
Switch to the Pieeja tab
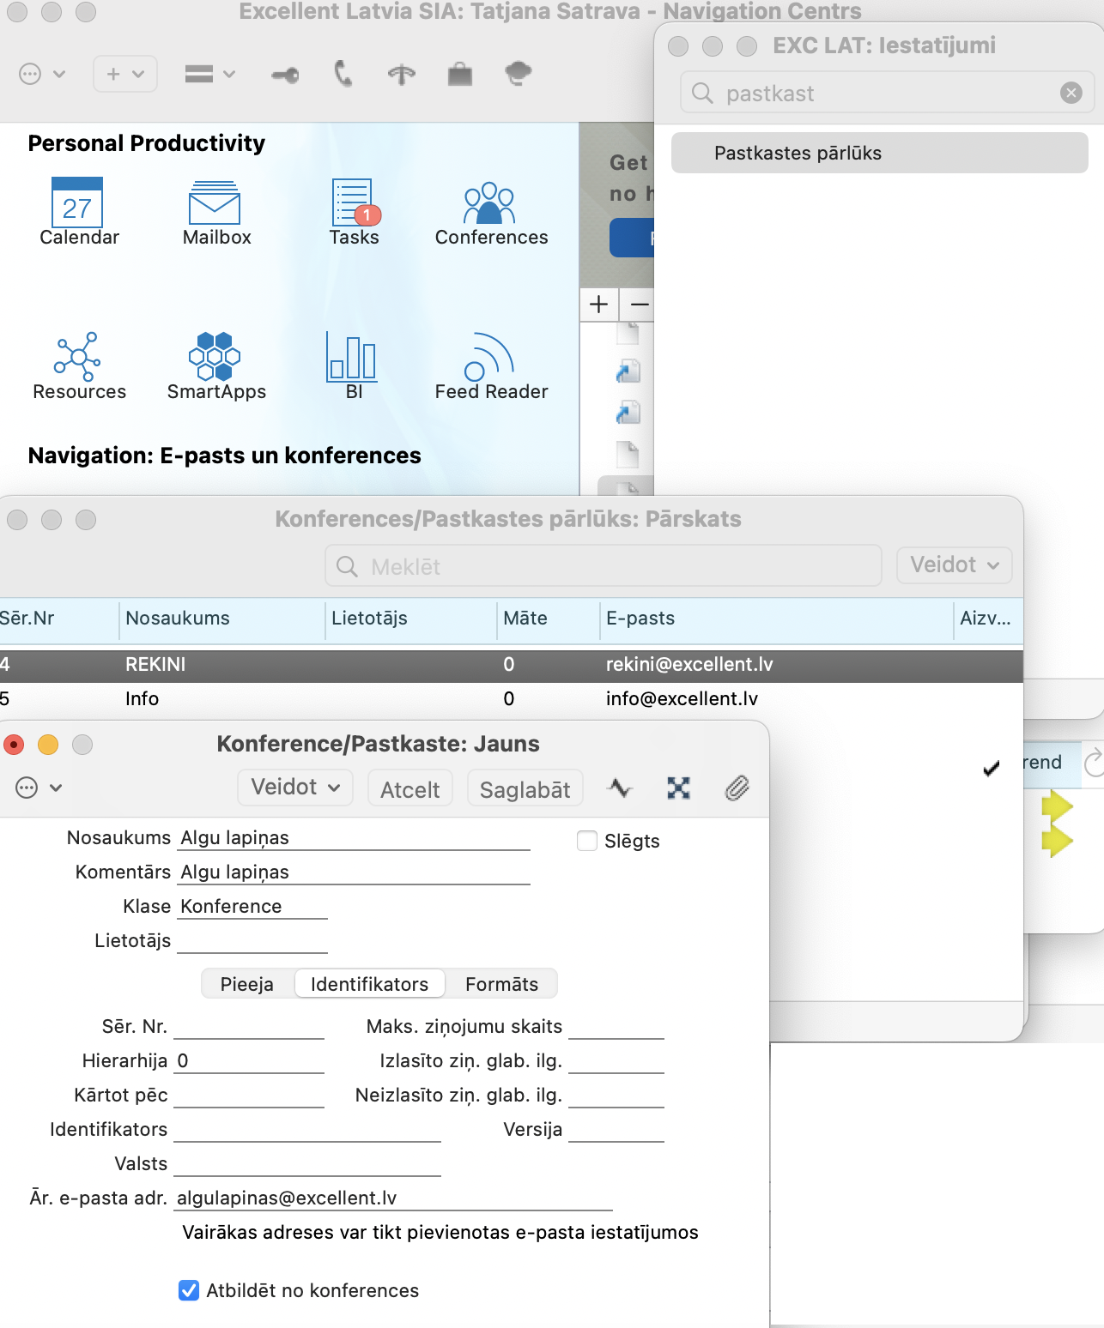247,984
